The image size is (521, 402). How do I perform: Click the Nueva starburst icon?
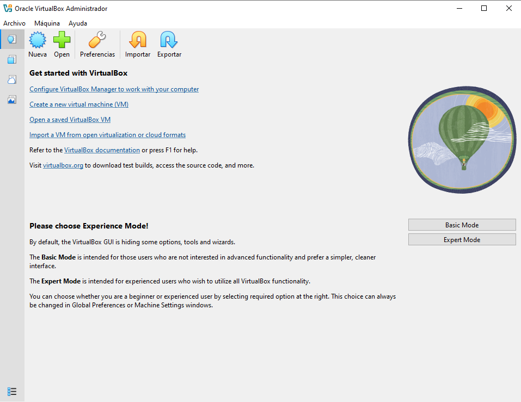[x=38, y=41]
